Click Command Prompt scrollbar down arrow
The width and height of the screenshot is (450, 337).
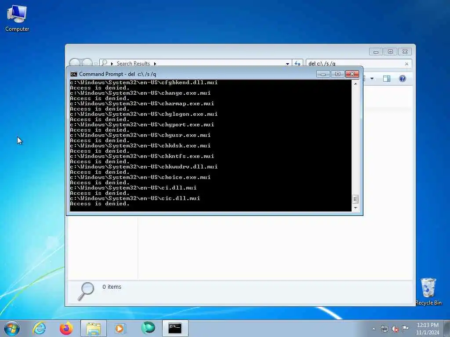(355, 208)
